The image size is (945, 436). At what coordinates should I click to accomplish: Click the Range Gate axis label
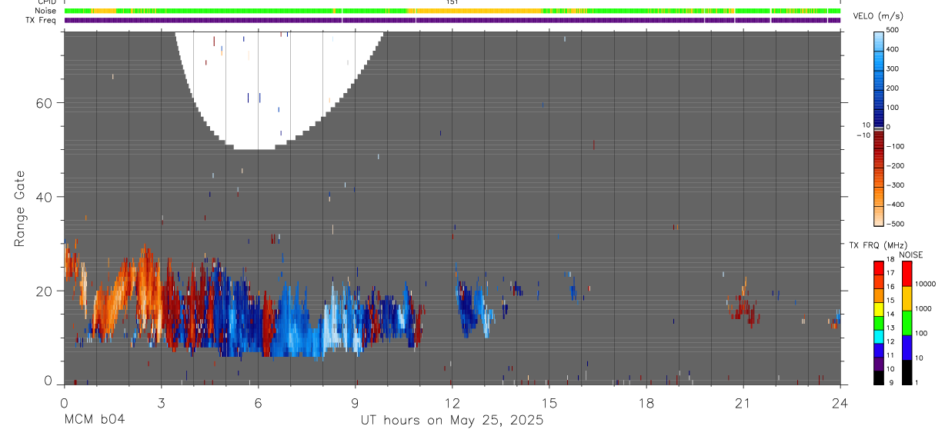(21, 208)
